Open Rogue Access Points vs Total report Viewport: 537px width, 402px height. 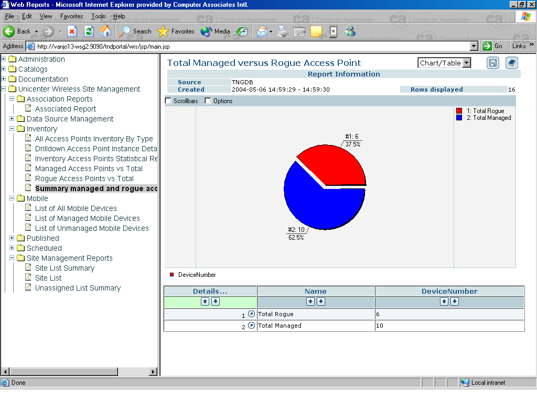coord(84,179)
